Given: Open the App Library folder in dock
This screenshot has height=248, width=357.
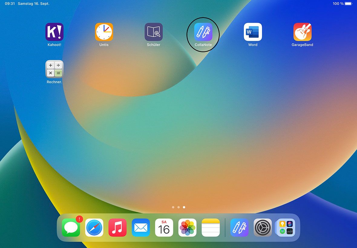Looking at the screenshot, I should coord(286,227).
